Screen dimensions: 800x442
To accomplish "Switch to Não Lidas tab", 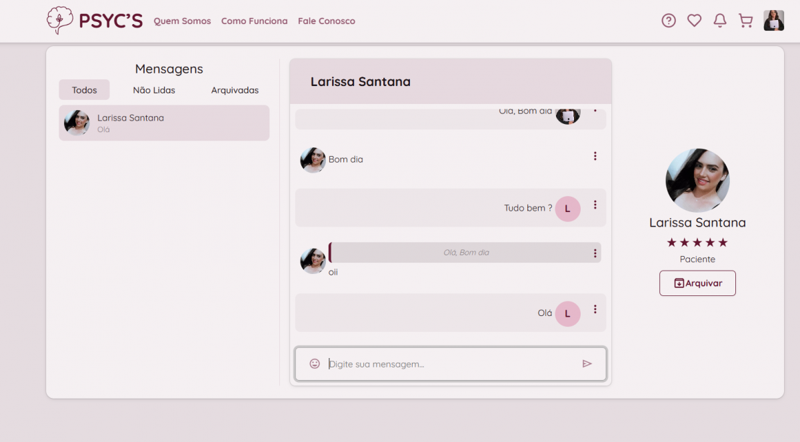I will 154,90.
